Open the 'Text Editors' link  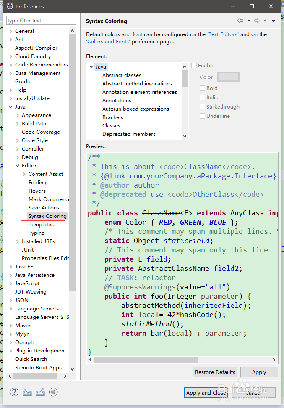pos(223,34)
